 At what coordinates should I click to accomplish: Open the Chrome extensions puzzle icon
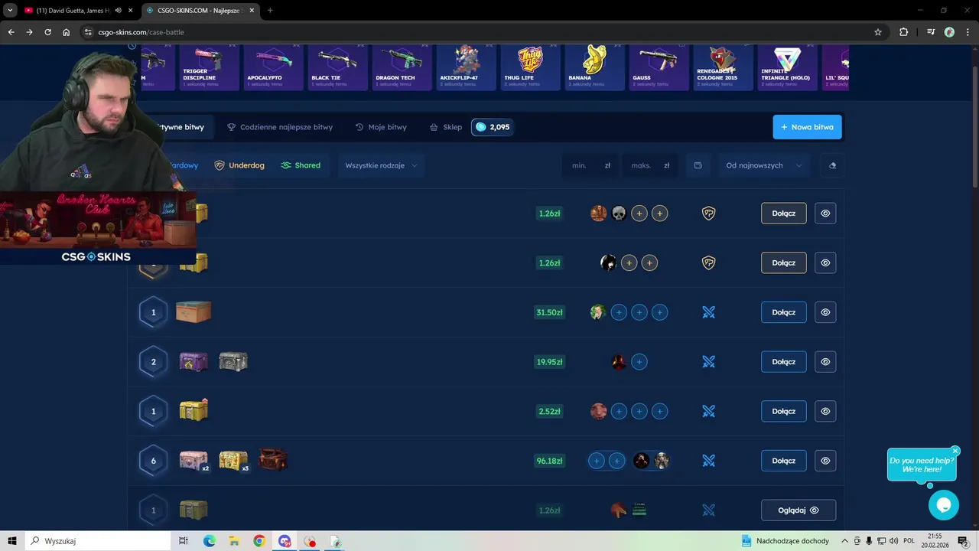[x=904, y=32]
